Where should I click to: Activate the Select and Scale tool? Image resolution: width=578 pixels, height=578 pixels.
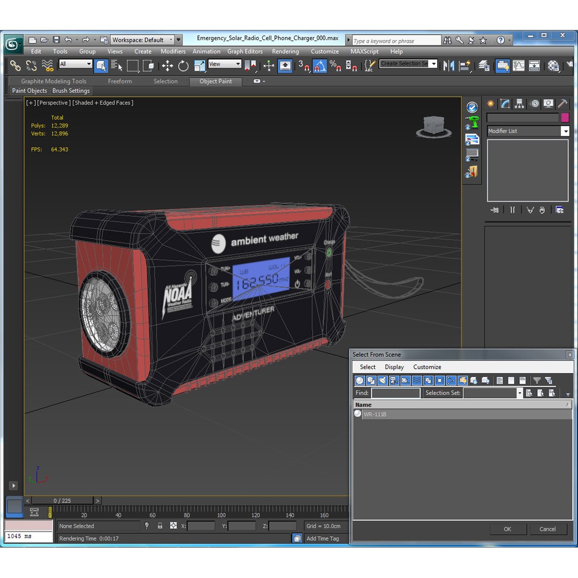tap(200, 66)
